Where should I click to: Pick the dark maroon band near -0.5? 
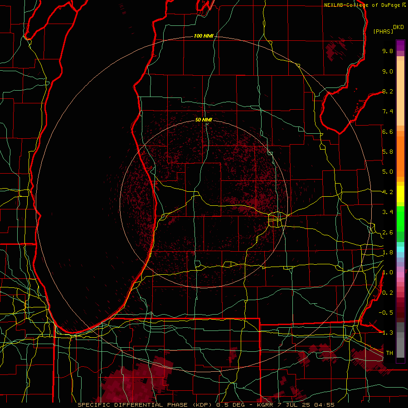tap(400, 313)
